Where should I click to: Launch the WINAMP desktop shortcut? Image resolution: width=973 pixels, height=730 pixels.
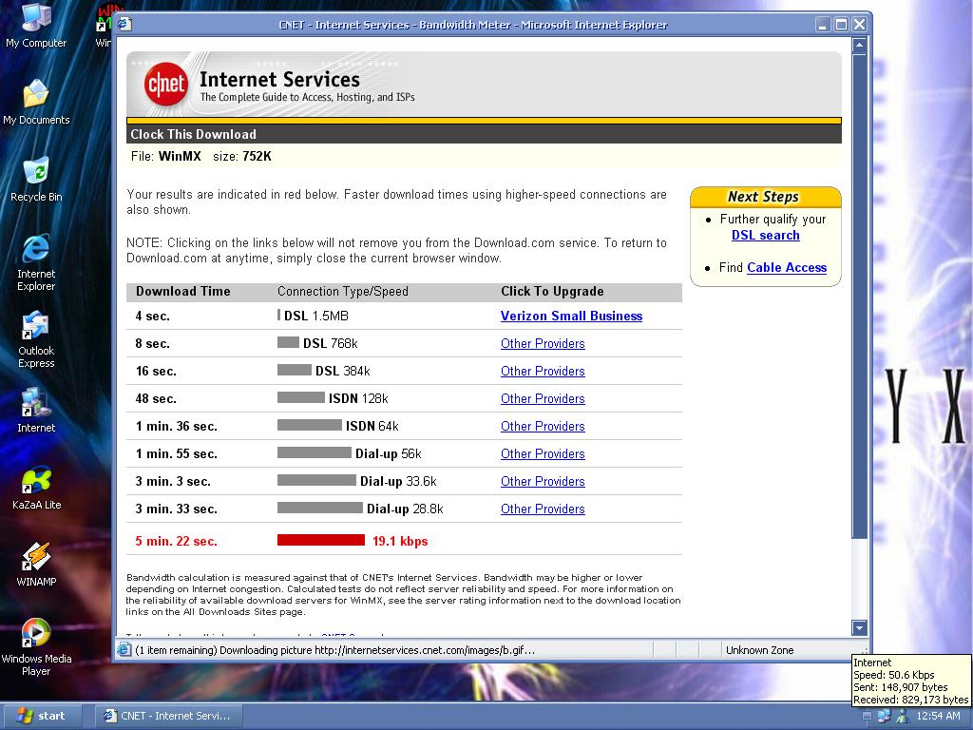click(x=36, y=557)
